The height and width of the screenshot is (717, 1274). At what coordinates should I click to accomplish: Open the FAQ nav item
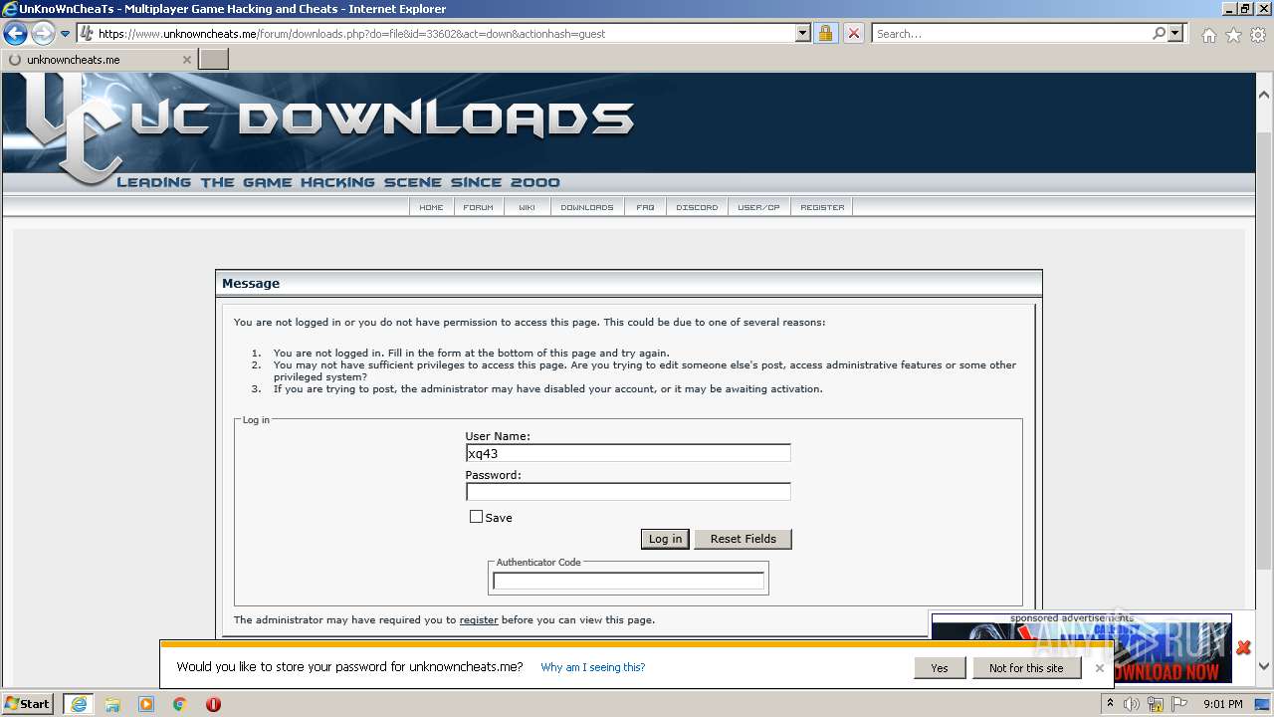645,207
